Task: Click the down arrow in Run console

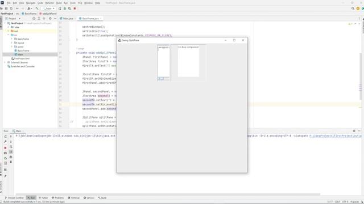Action: [11, 142]
